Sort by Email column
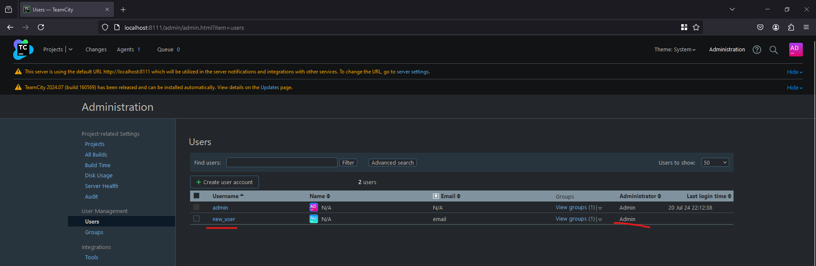Image resolution: width=816 pixels, height=266 pixels. pyautogui.click(x=451, y=196)
